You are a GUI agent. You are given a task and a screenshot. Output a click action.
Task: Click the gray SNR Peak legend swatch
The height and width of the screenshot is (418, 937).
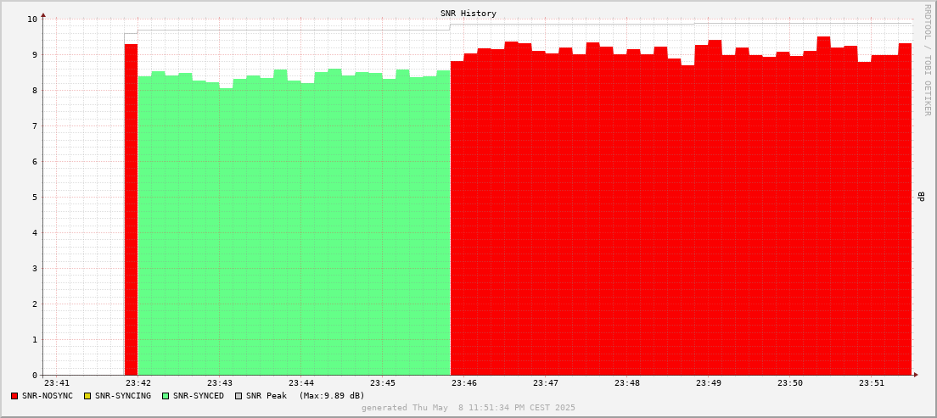(239, 396)
